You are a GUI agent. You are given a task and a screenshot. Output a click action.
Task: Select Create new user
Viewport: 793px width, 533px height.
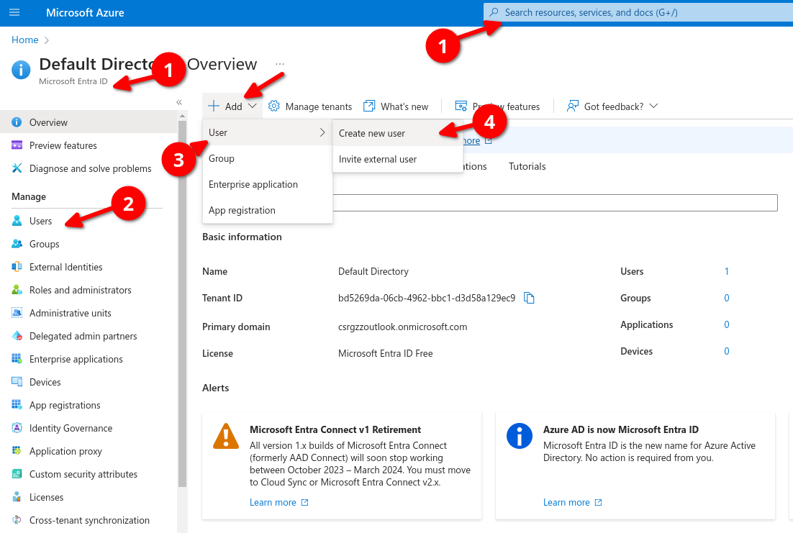[x=372, y=133]
